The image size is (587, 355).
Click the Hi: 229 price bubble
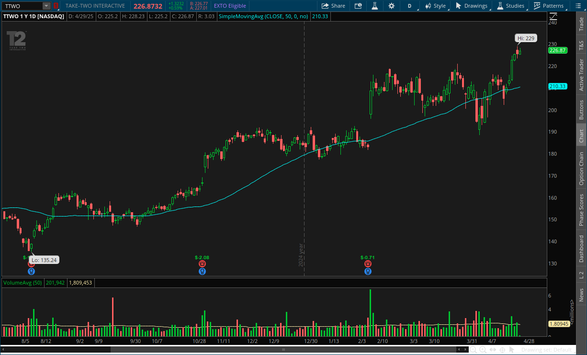[x=526, y=38]
